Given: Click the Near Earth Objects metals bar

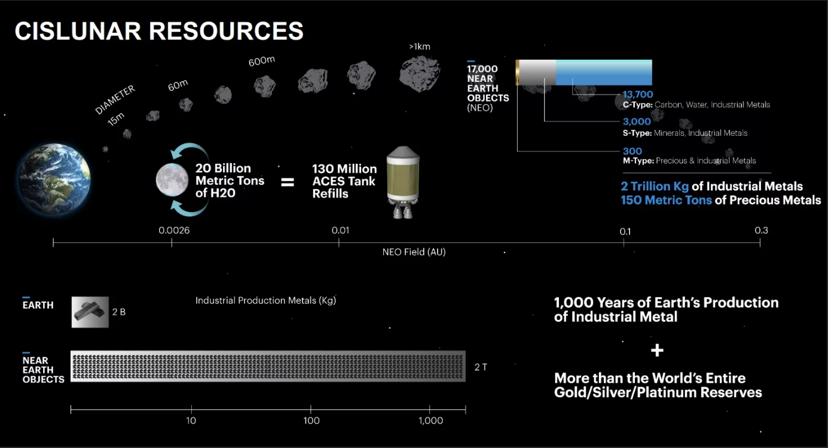Looking at the screenshot, I should [x=268, y=366].
